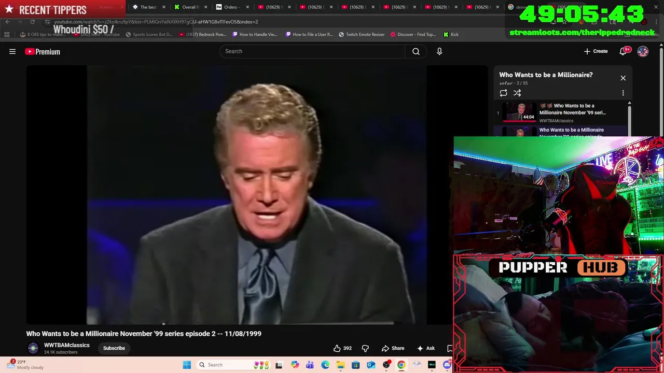Subscribe to WWTBAMclassics
Viewport: 664px width, 373px height.
[114, 348]
